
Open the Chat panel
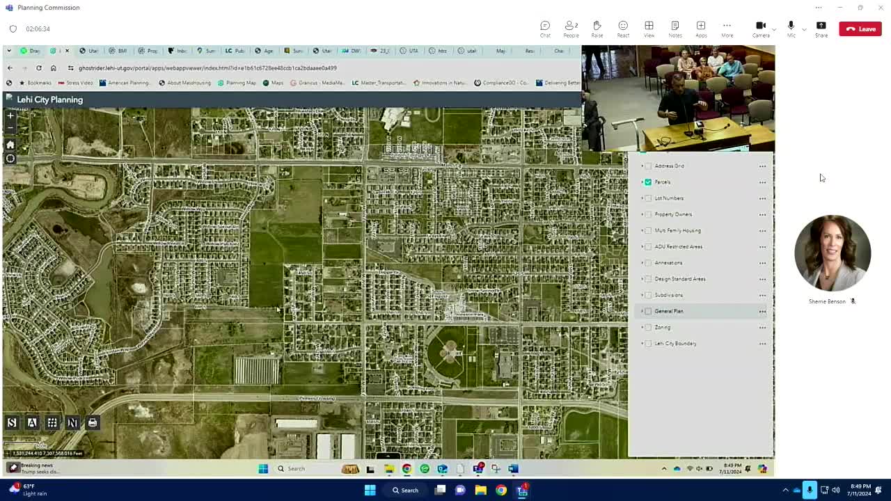click(545, 29)
